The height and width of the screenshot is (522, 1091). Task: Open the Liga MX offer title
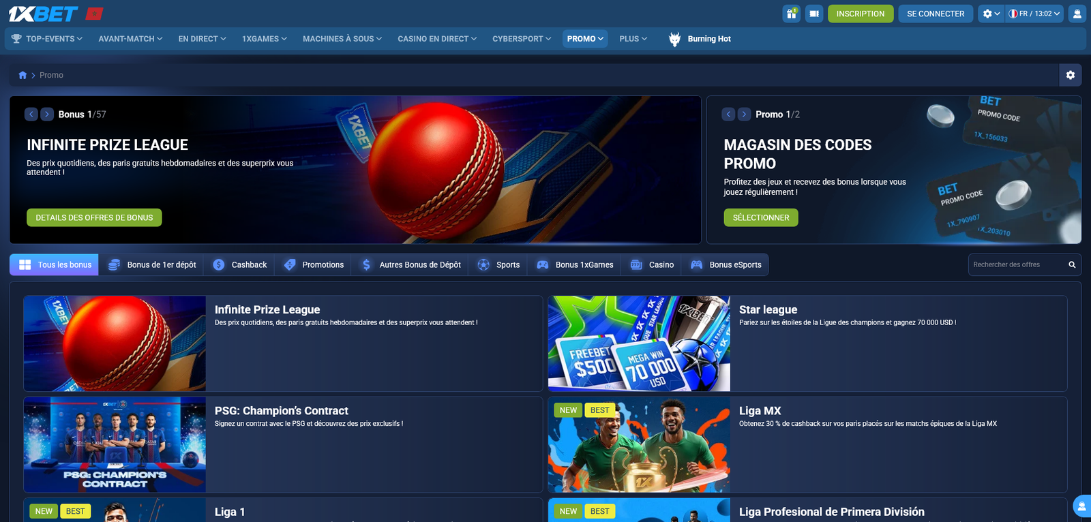[760, 411]
